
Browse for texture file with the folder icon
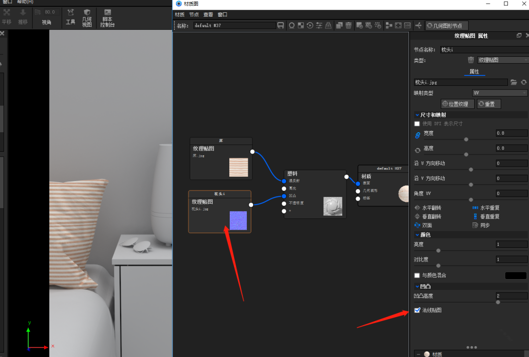coord(514,82)
